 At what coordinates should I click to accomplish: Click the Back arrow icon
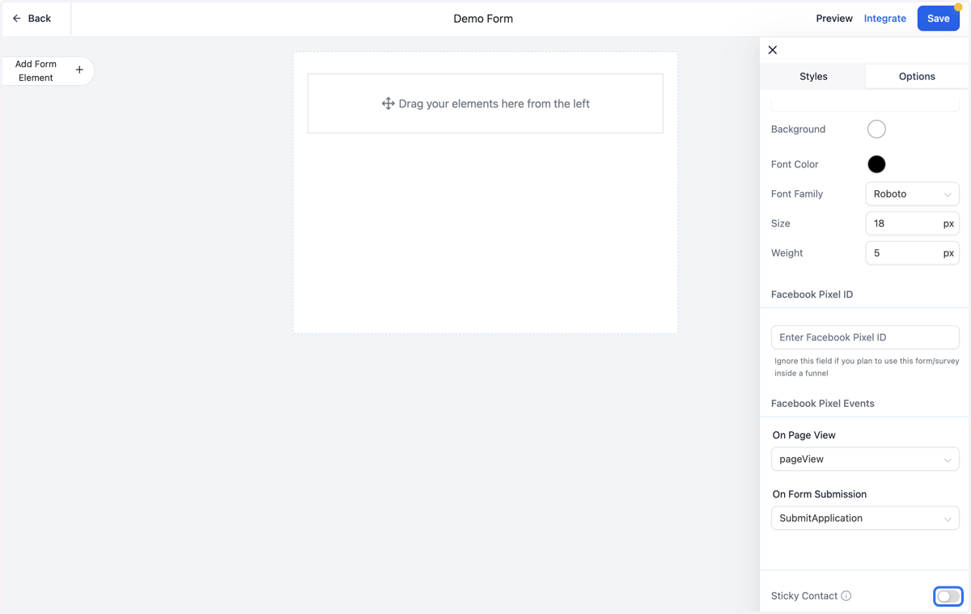[x=17, y=19]
